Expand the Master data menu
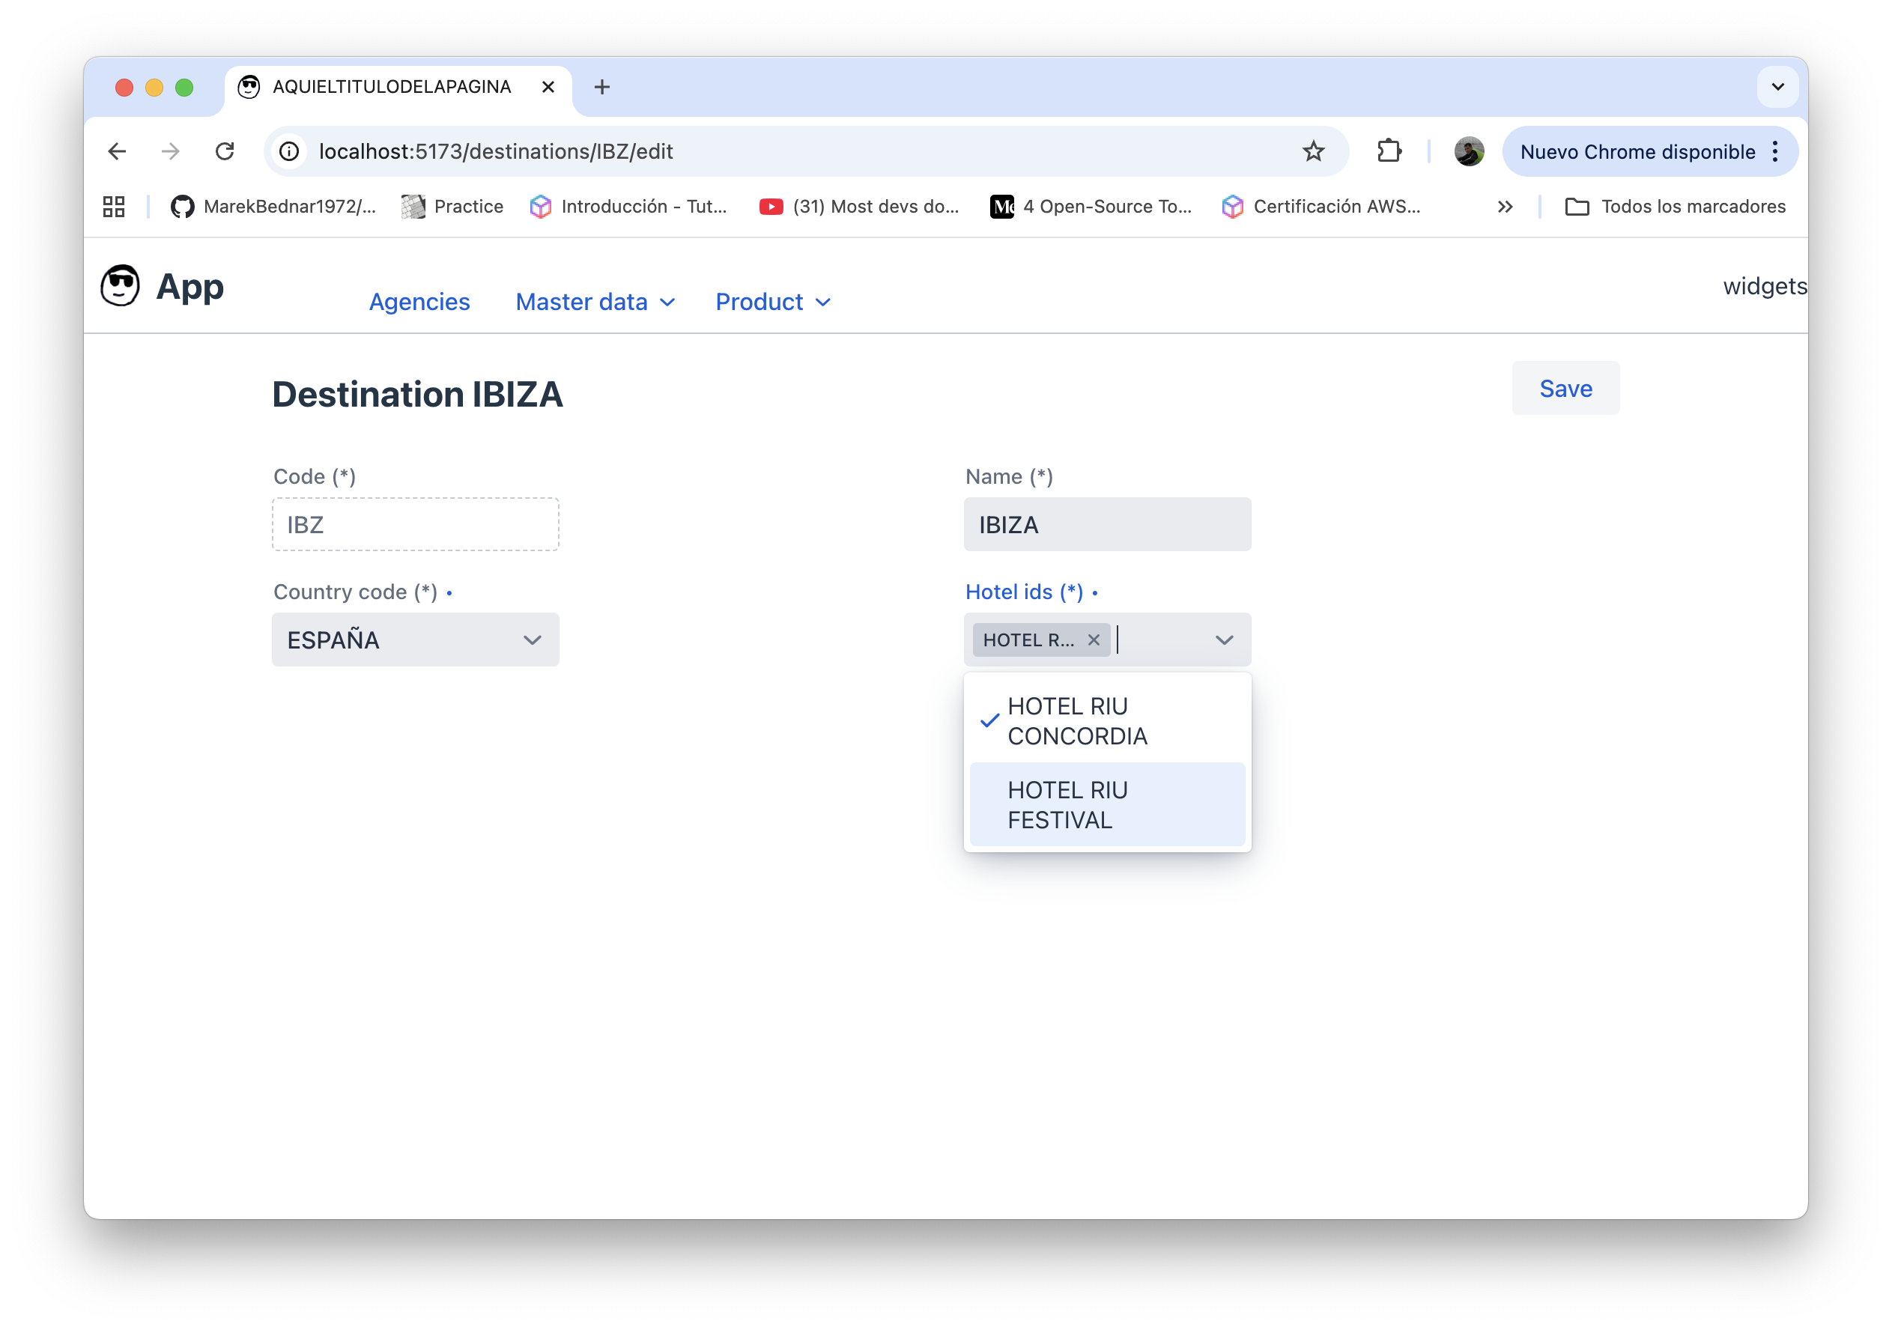The width and height of the screenshot is (1892, 1330). (595, 303)
